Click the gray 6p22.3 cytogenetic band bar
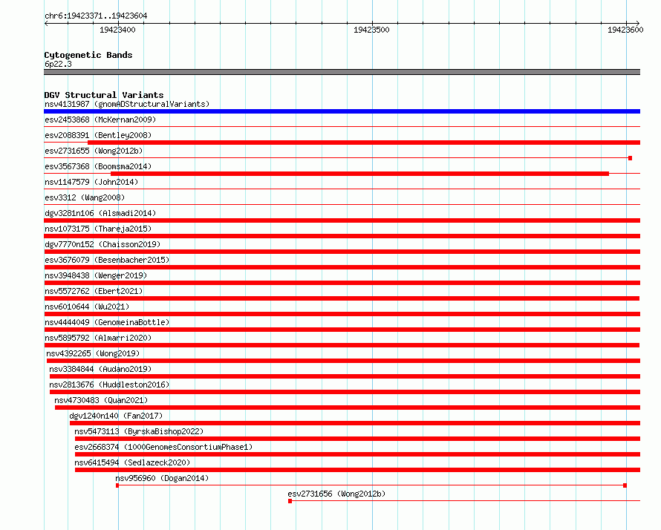 [x=342, y=72]
